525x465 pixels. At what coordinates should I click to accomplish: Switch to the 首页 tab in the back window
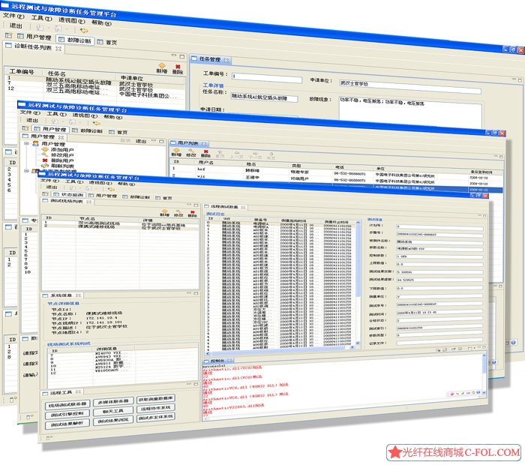pyautogui.click(x=108, y=42)
